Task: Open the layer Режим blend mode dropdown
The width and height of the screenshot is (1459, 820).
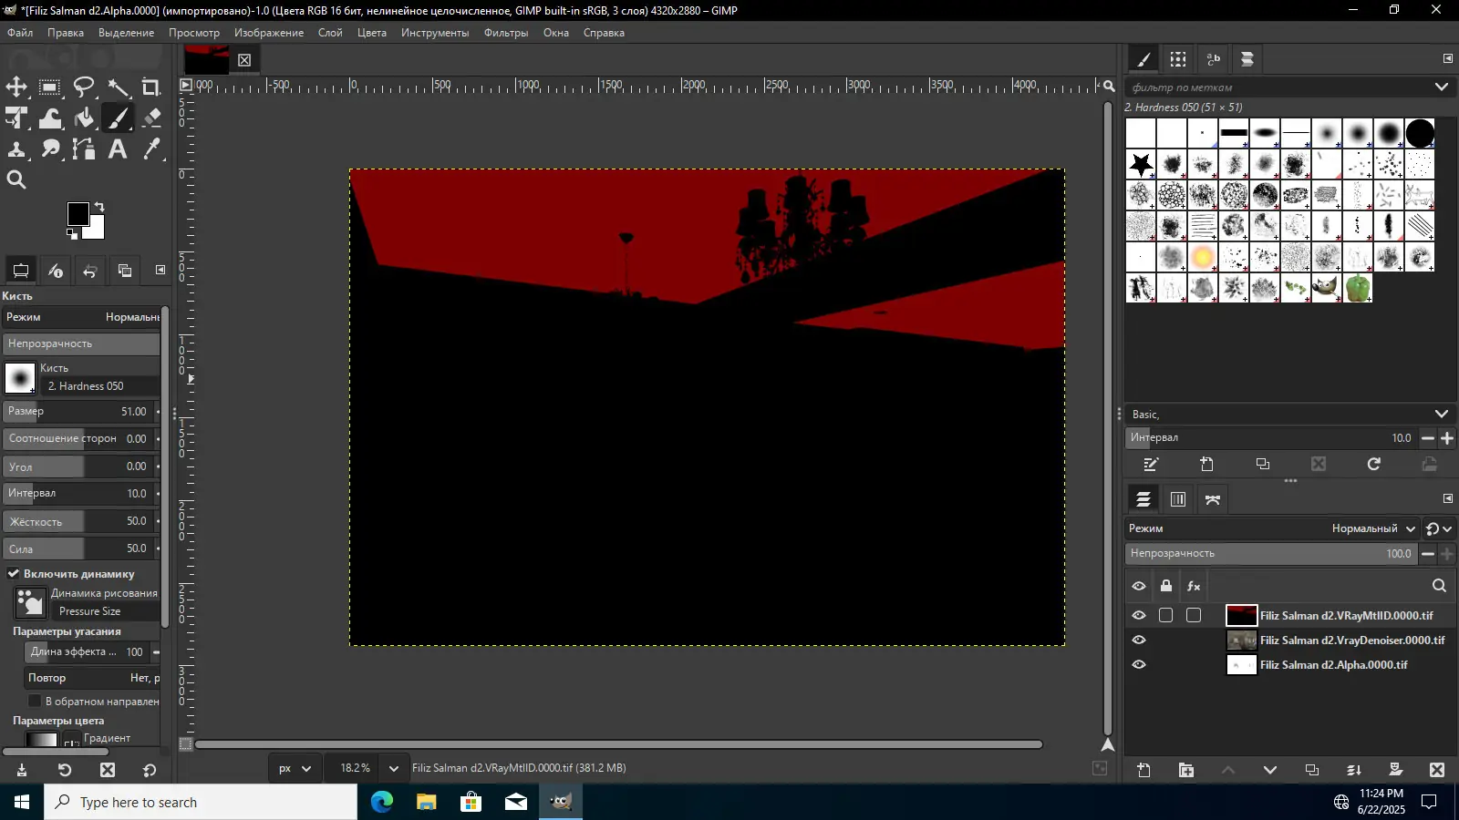Action: pos(1372,528)
